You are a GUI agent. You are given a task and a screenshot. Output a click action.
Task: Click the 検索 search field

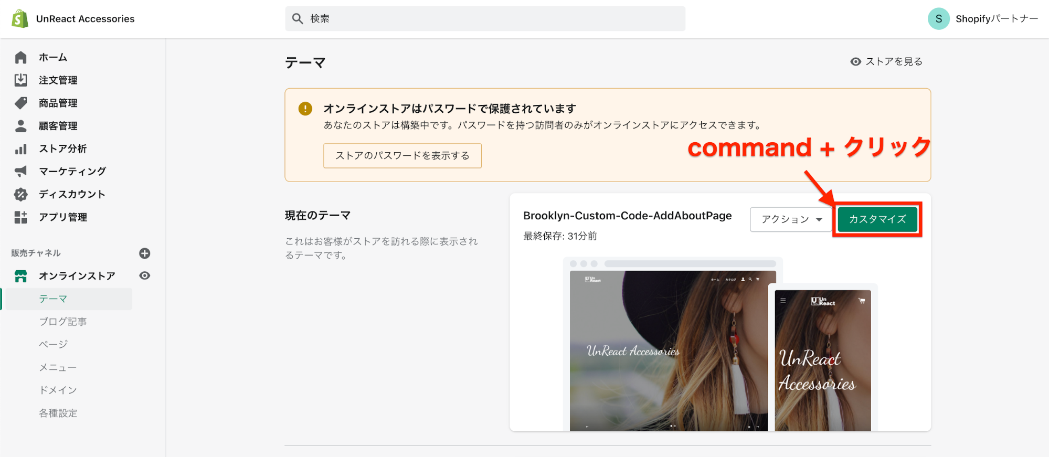(485, 19)
